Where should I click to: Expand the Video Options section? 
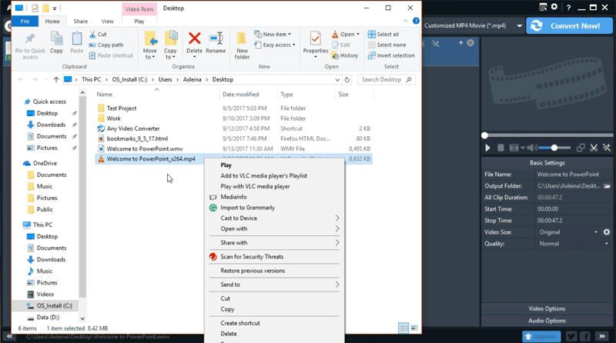[547, 309]
